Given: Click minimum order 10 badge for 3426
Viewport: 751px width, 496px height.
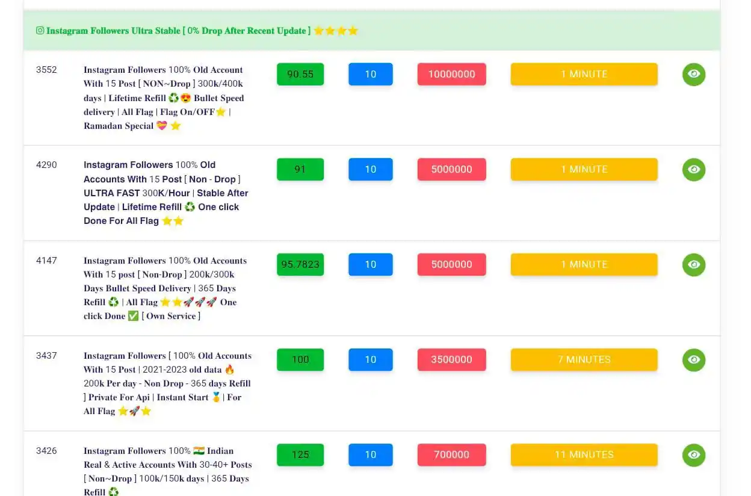Looking at the screenshot, I should point(371,454).
